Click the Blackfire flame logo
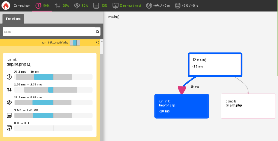278x141 pixels. (6, 6)
